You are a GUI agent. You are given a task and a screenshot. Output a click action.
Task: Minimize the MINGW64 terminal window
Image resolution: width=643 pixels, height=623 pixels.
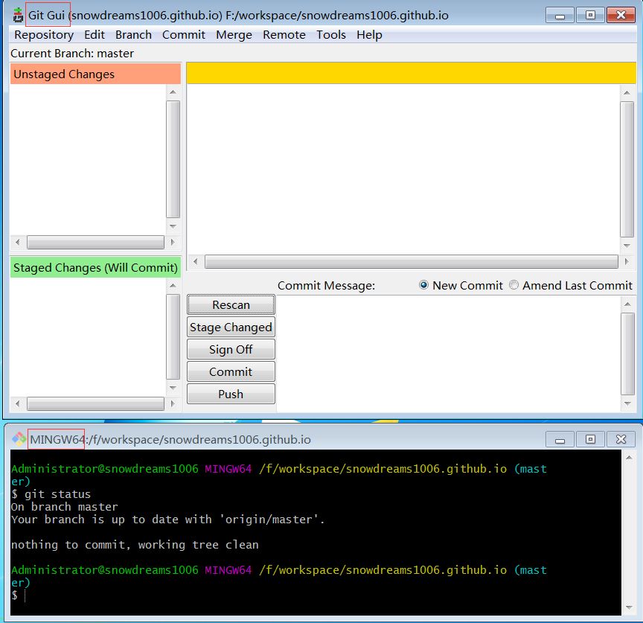tap(560, 440)
